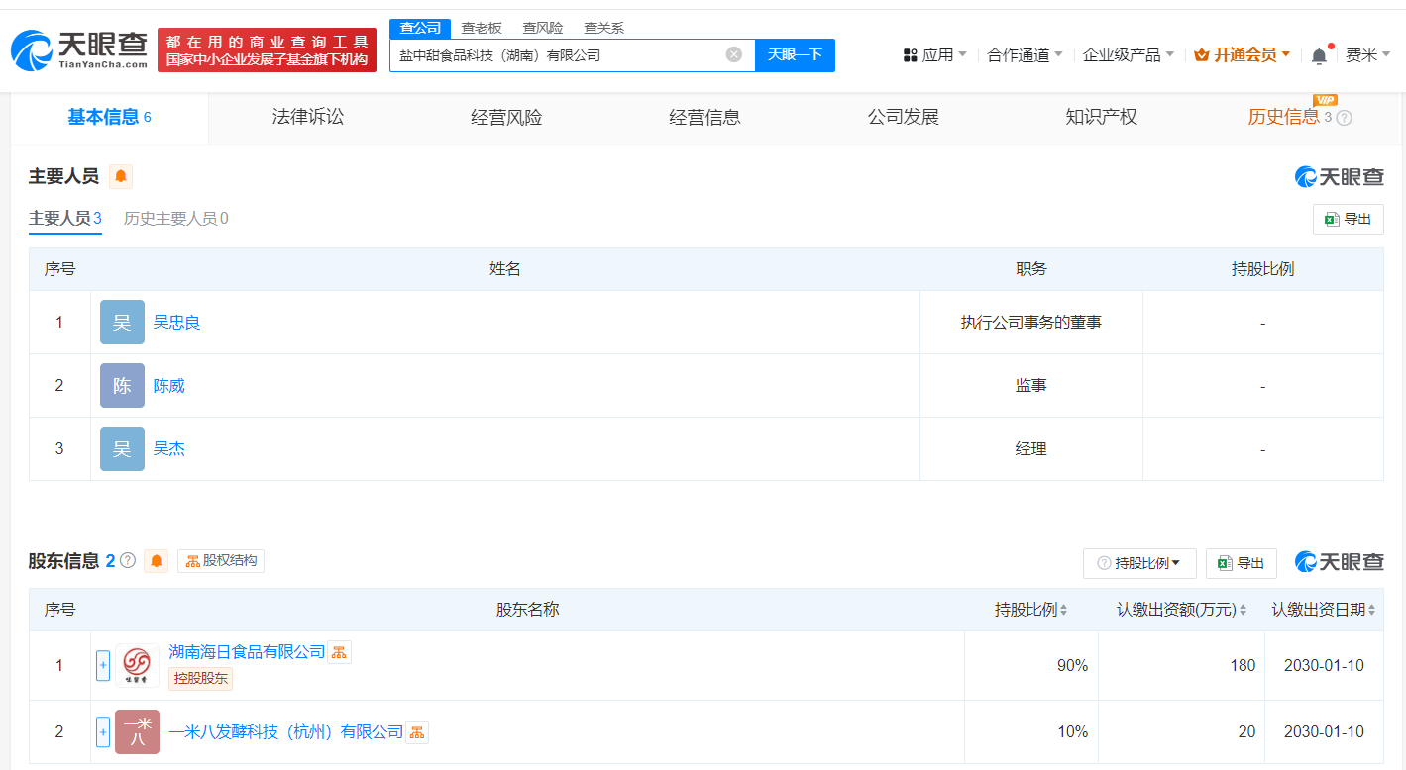Switch to the 公司发展 tab

tap(903, 118)
